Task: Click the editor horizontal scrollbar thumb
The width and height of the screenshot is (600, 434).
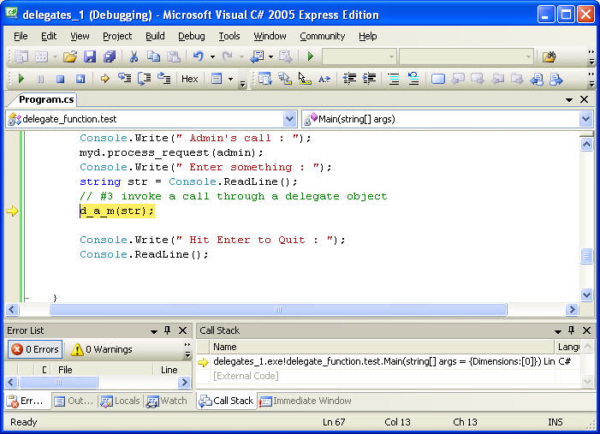Action: tap(277, 310)
